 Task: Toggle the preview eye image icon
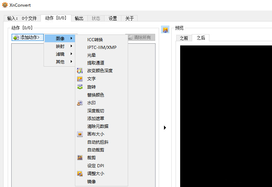coord(165,30)
